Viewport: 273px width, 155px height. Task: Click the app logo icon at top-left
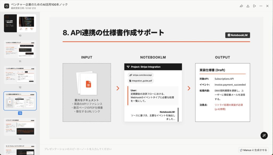point(7,6)
